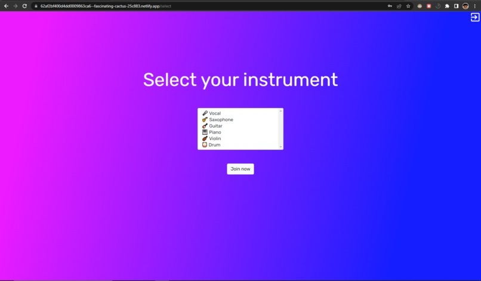Image resolution: width=481 pixels, height=281 pixels.
Task: Click the Join now button
Action: pyautogui.click(x=240, y=169)
